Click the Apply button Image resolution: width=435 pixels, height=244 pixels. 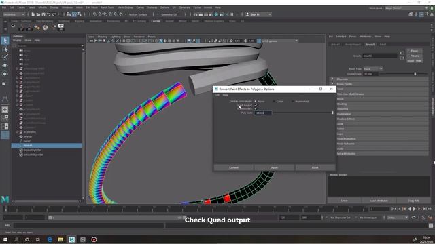pos(275,167)
